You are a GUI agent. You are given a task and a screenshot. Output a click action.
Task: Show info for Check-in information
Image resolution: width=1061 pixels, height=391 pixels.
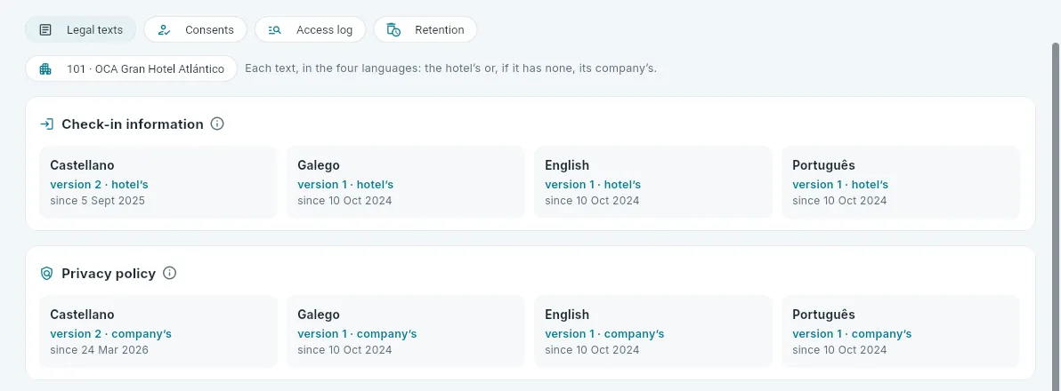click(x=217, y=124)
